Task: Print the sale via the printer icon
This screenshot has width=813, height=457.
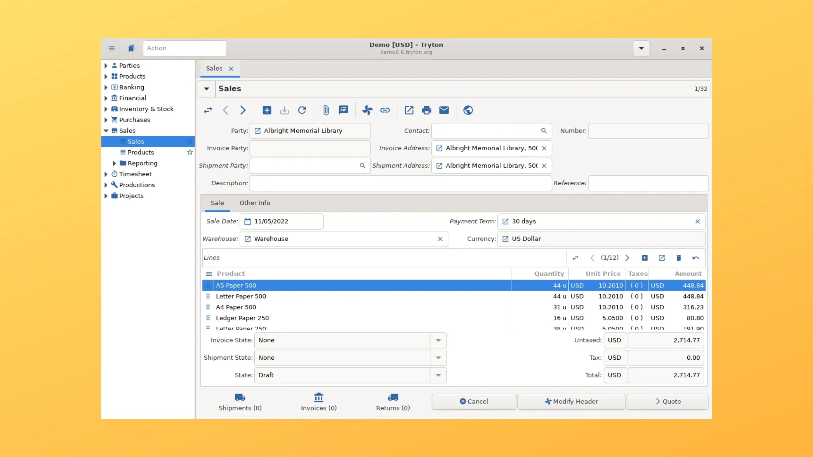Action: [426, 110]
